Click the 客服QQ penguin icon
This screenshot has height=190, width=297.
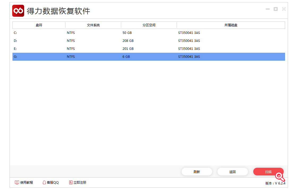pos(44,182)
